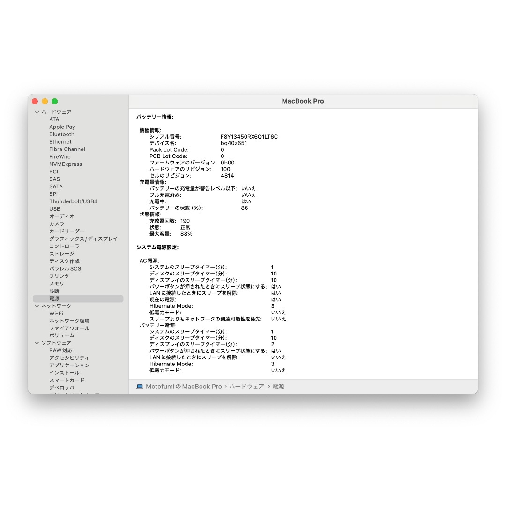
Task: Select SAS in the sidebar
Action: (x=54, y=179)
